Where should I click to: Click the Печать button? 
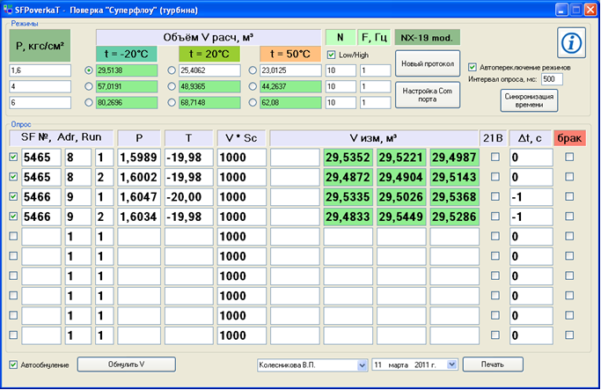tap(493, 364)
